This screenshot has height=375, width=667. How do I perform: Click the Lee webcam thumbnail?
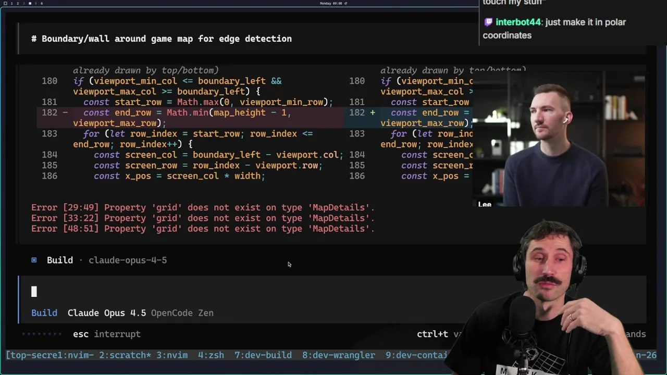pyautogui.click(x=559, y=138)
